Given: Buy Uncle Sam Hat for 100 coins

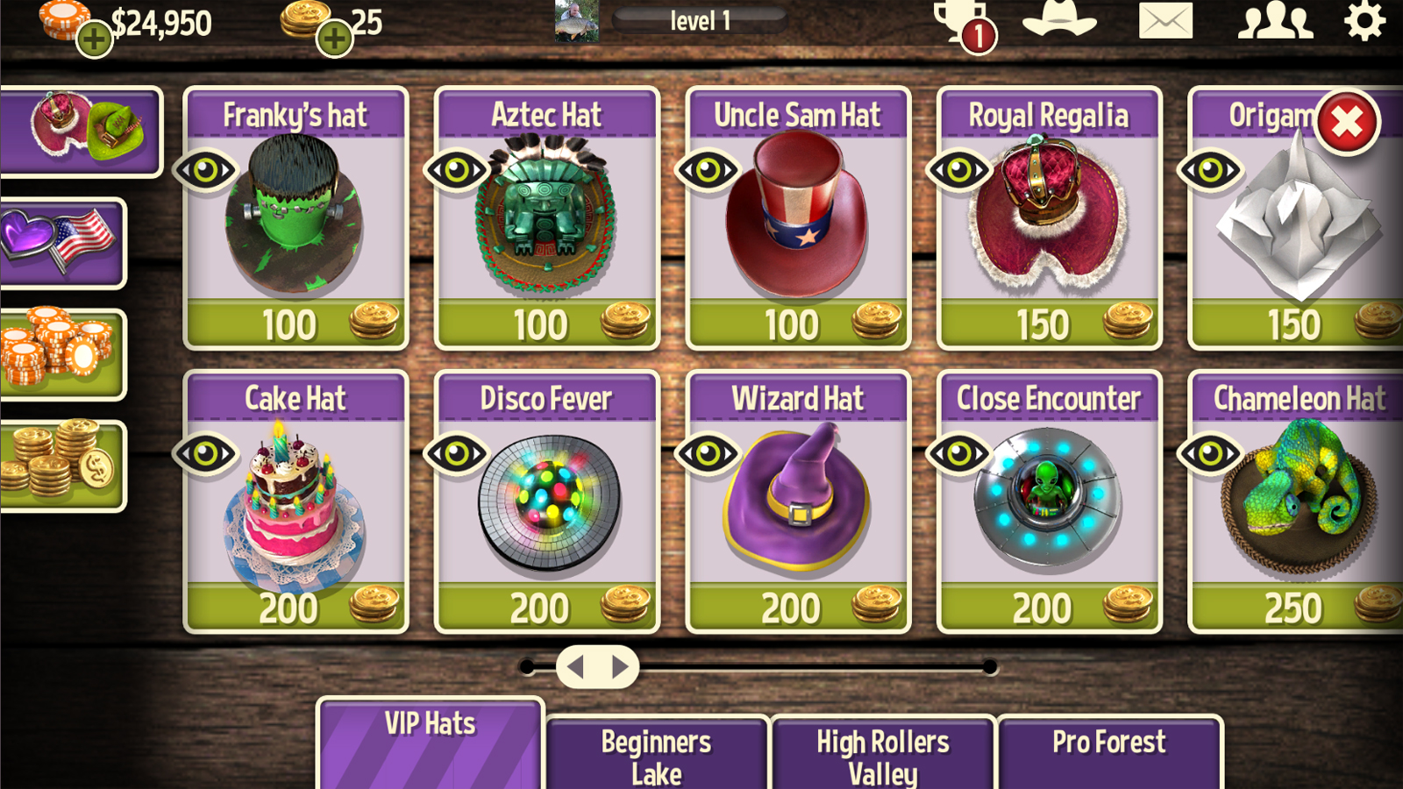Looking at the screenshot, I should 798,324.
